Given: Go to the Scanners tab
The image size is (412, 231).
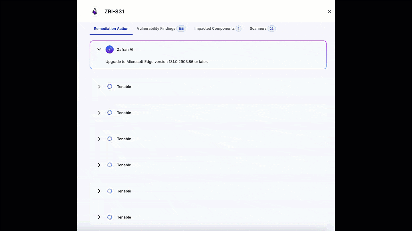Looking at the screenshot, I should tap(262, 29).
